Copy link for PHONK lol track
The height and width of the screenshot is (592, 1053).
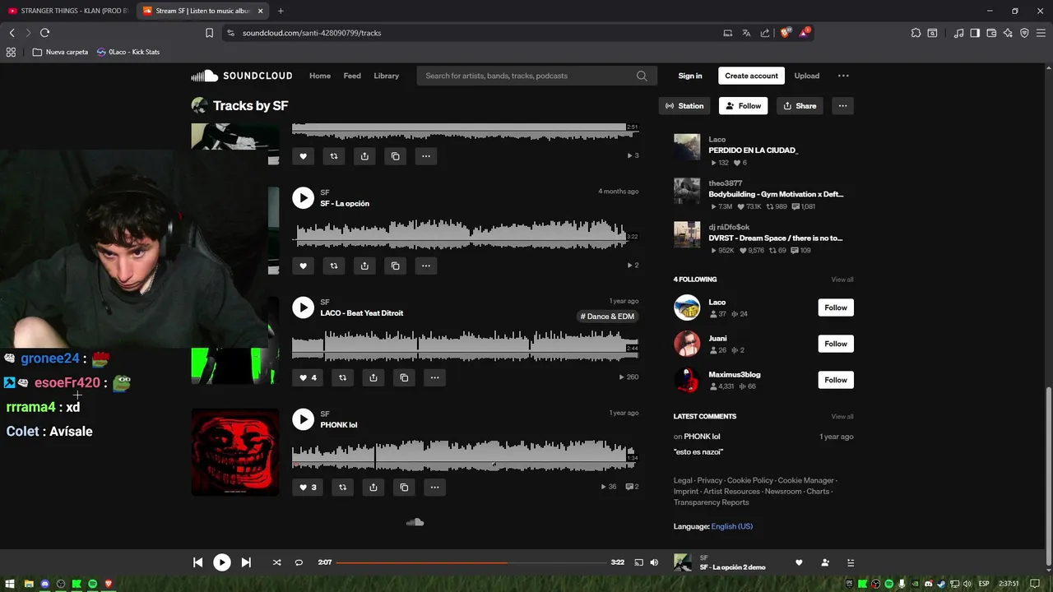pyautogui.click(x=404, y=488)
